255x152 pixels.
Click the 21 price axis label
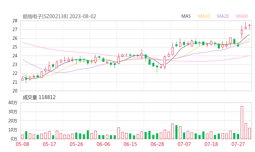(x=15, y=82)
